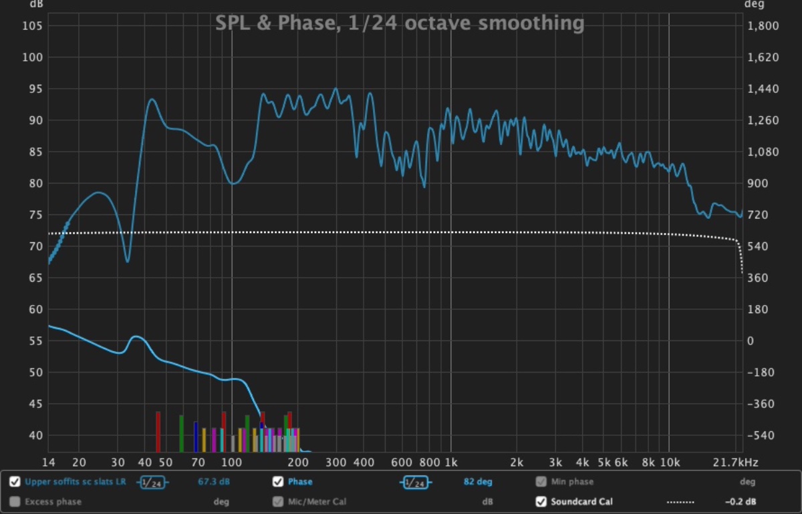Click the 1/24 smoothing indicator beside Phase

coord(415,482)
